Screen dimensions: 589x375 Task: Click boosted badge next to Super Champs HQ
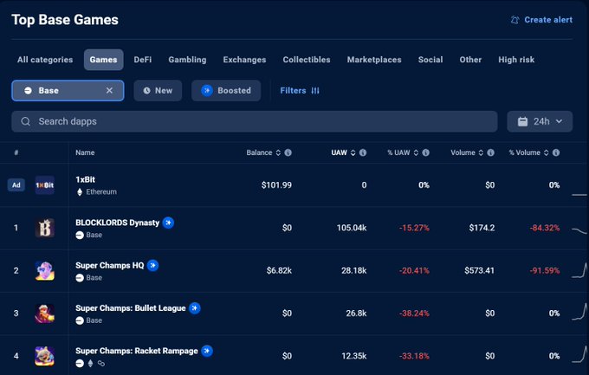(x=153, y=265)
